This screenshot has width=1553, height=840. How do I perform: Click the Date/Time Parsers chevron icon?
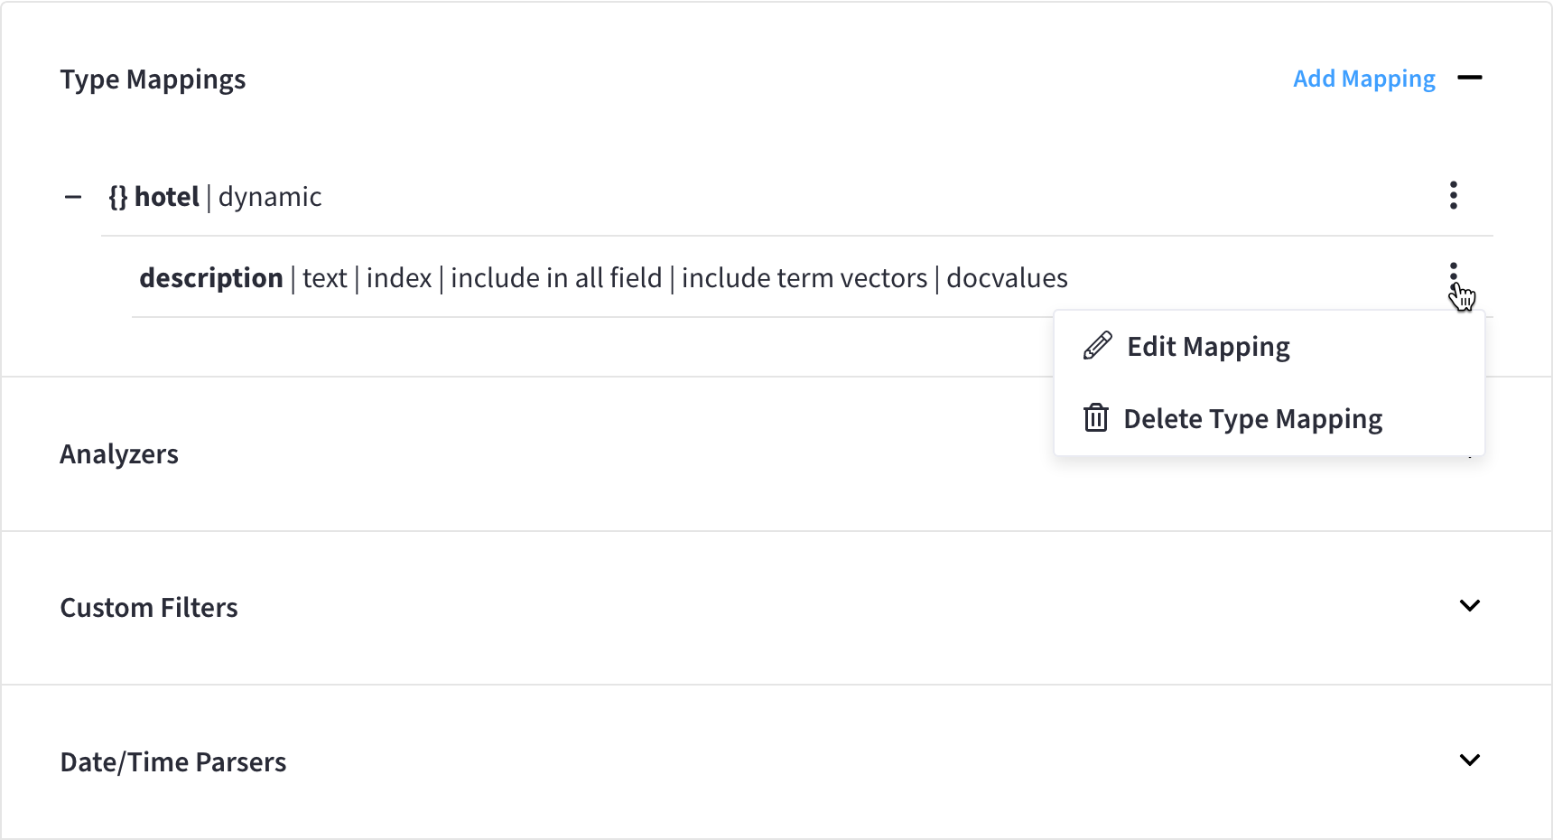[1471, 760]
